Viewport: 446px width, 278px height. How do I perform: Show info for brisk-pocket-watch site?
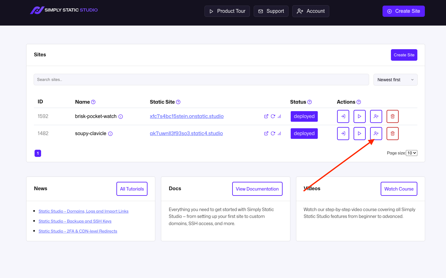[x=121, y=117]
